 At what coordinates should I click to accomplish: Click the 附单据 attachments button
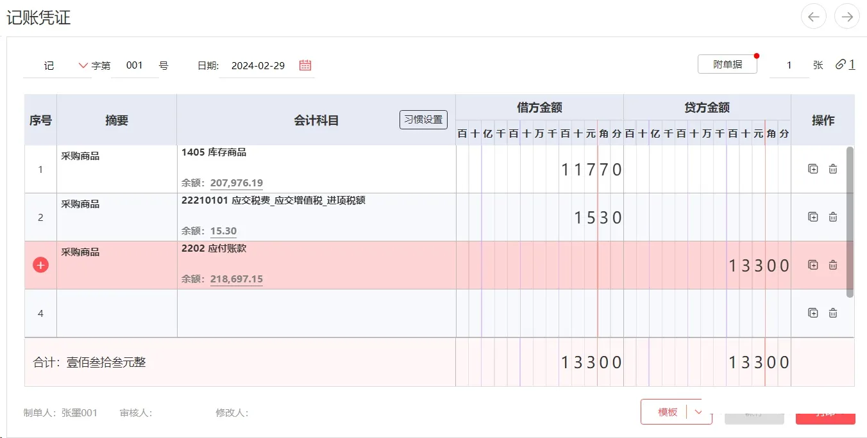pos(727,65)
